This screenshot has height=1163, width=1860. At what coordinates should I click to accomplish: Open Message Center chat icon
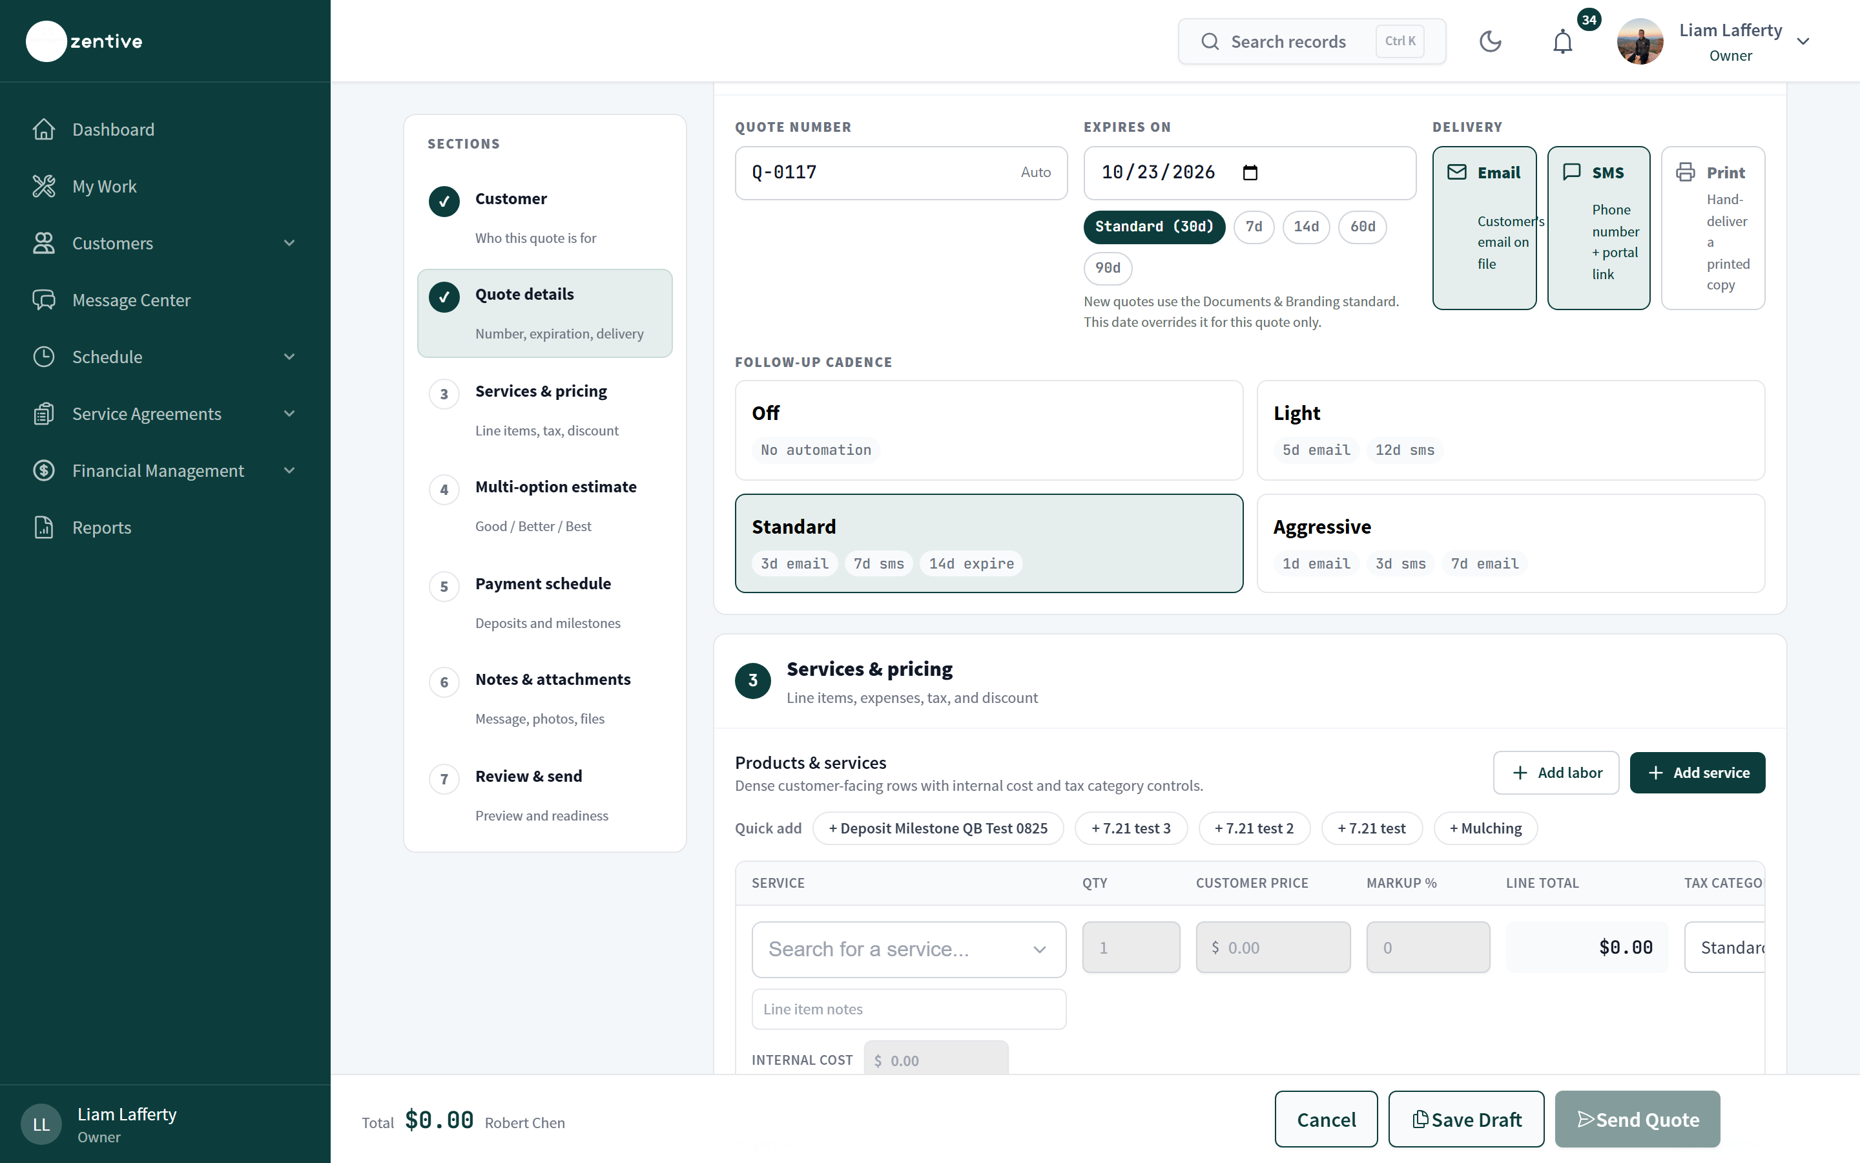44,300
